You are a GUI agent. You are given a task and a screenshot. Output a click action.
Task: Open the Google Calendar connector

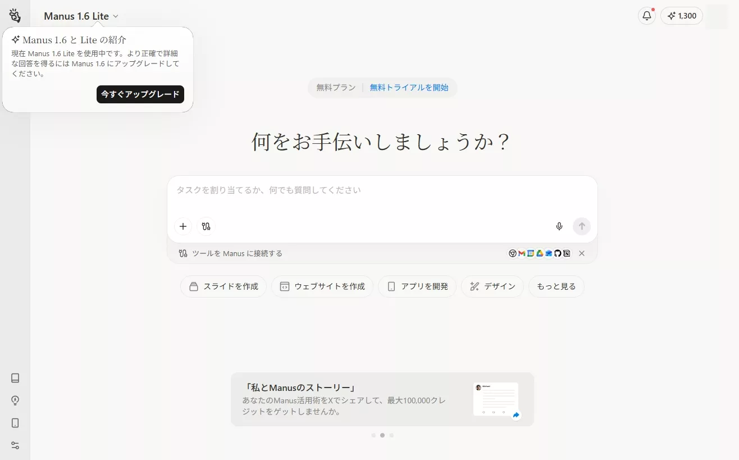(x=531, y=253)
